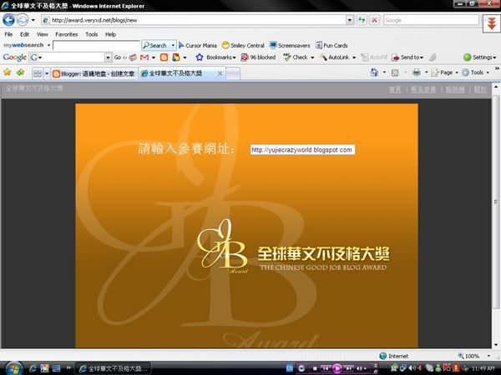This screenshot has height=375, width=501.
Task: Click the Favorites Center star icon
Action: pyautogui.click(x=8, y=72)
